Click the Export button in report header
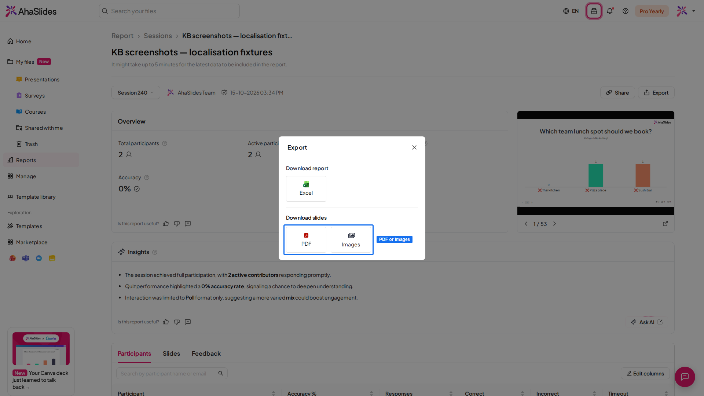Image resolution: width=704 pixels, height=396 pixels. point(656,92)
